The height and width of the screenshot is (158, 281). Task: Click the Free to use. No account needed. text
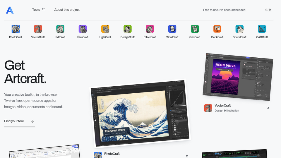pyautogui.click(x=225, y=10)
